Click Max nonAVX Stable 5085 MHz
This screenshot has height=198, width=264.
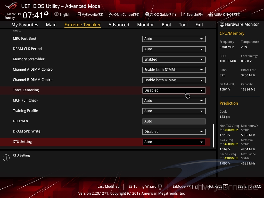[248, 135]
